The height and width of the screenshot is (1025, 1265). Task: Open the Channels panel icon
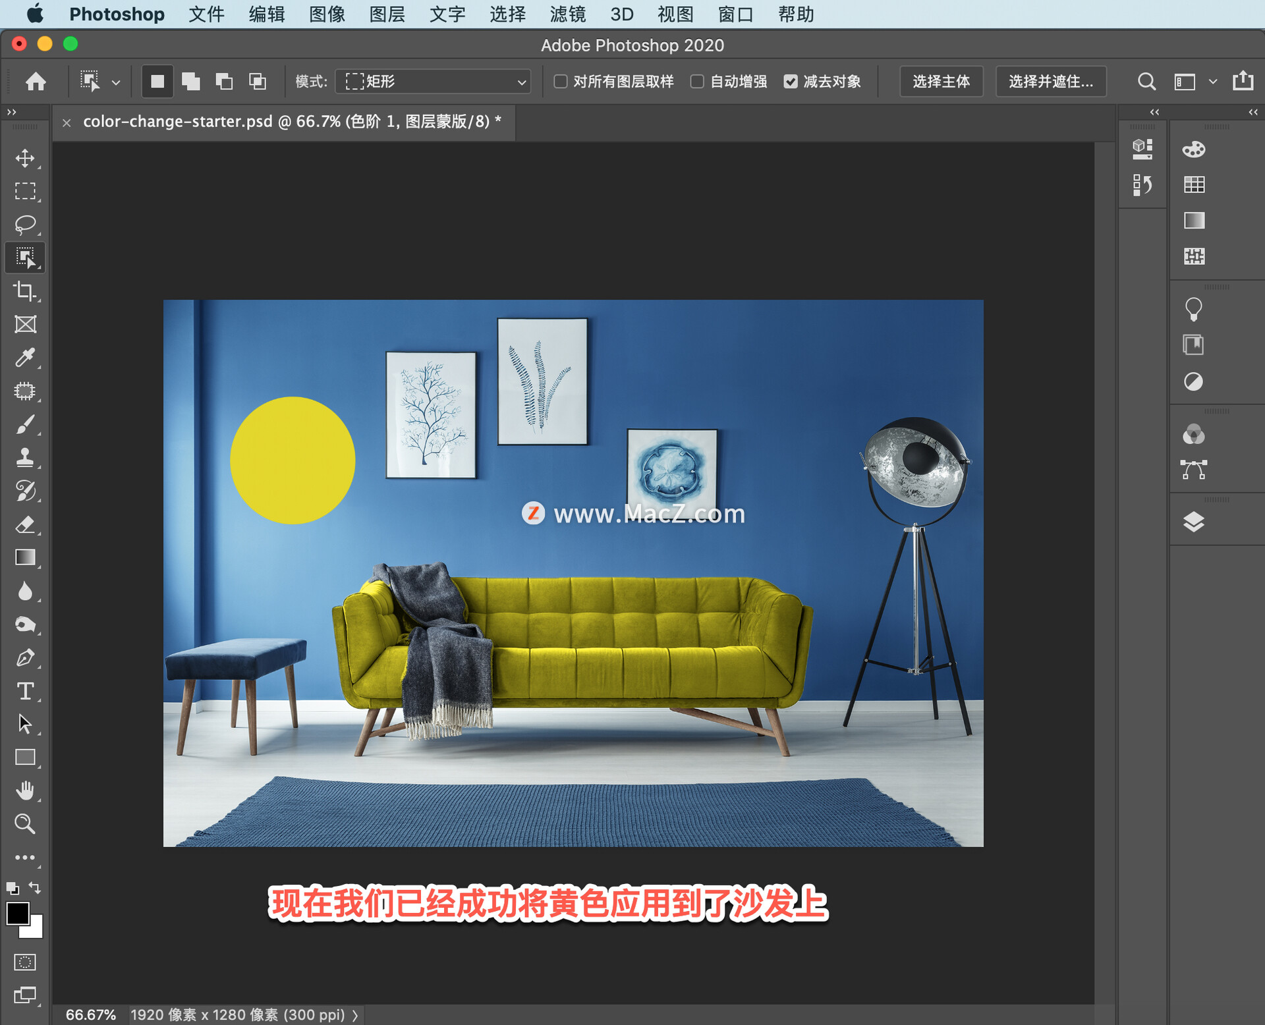1193,435
